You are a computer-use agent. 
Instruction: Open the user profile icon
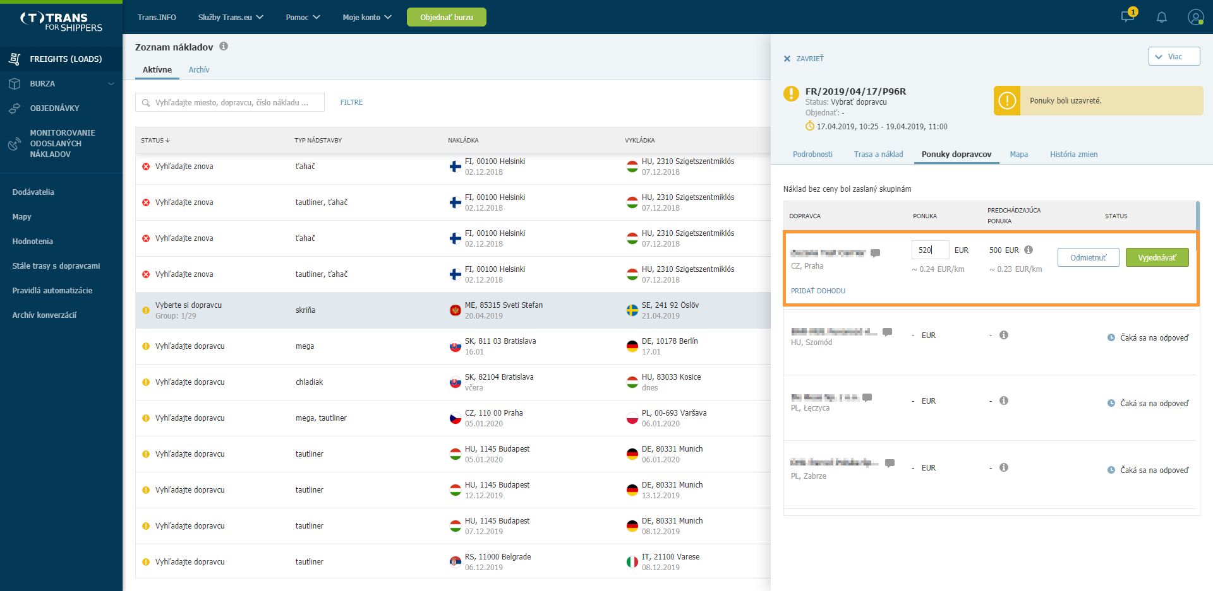[x=1195, y=17]
